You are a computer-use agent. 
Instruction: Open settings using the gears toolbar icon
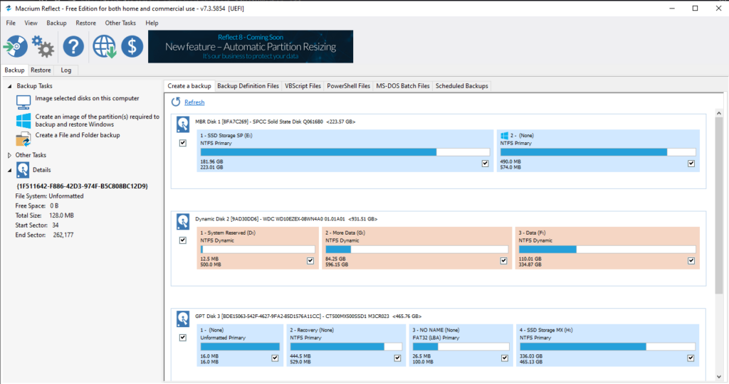click(x=43, y=48)
